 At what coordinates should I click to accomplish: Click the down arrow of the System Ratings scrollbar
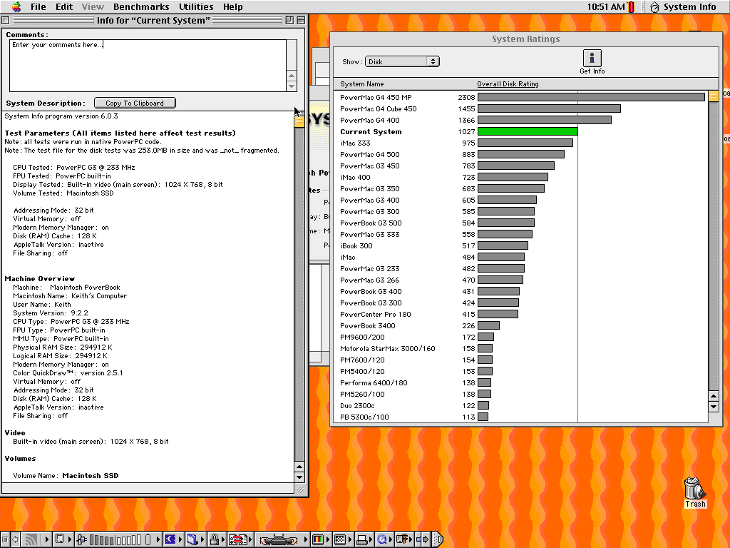713,406
